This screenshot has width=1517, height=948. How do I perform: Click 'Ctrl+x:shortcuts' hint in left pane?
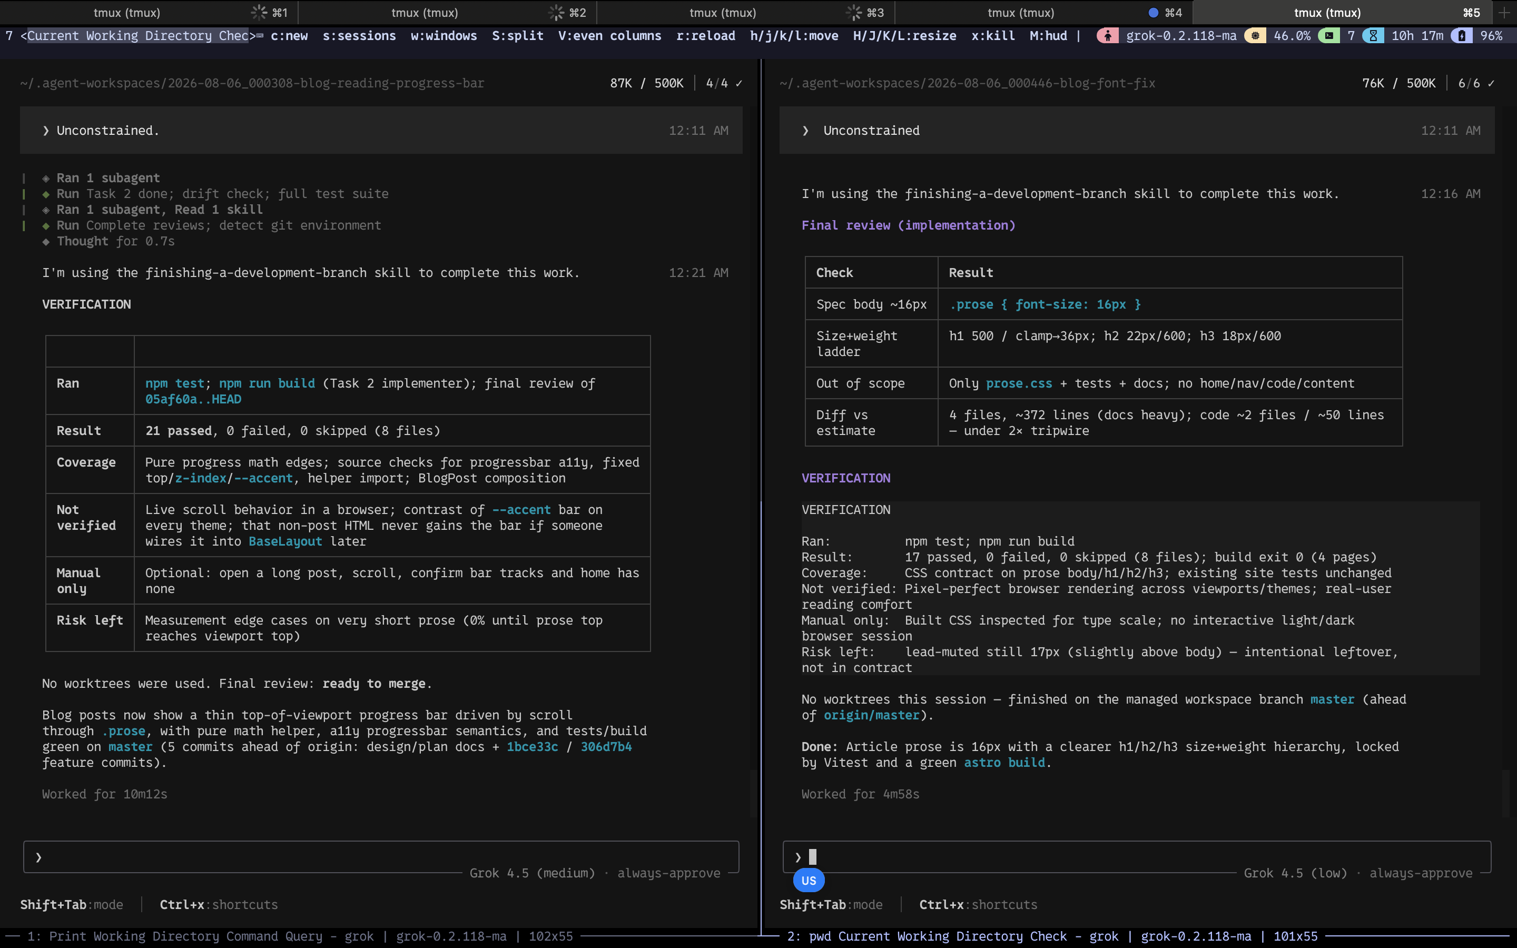pos(219,905)
